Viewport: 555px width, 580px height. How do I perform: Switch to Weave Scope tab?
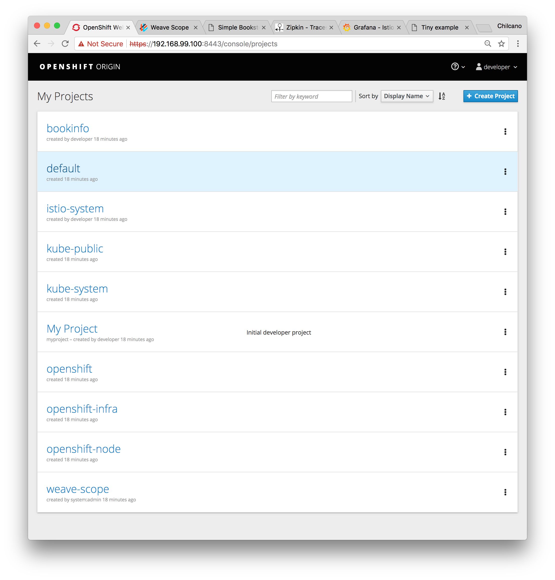[x=169, y=28]
